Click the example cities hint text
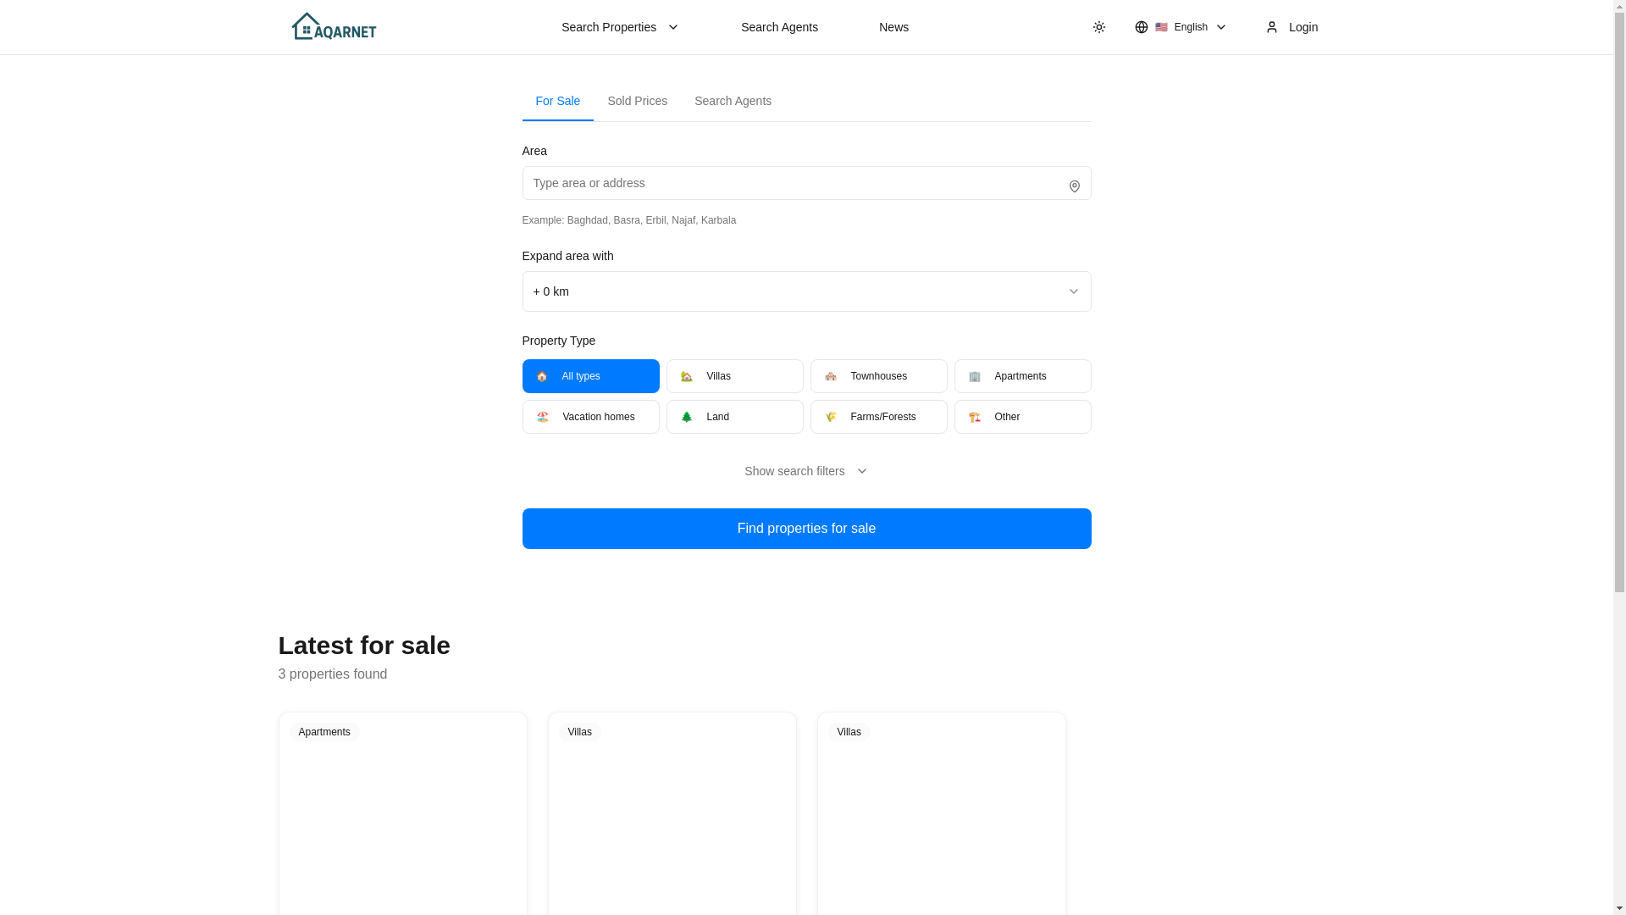This screenshot has width=1626, height=915. (x=629, y=220)
